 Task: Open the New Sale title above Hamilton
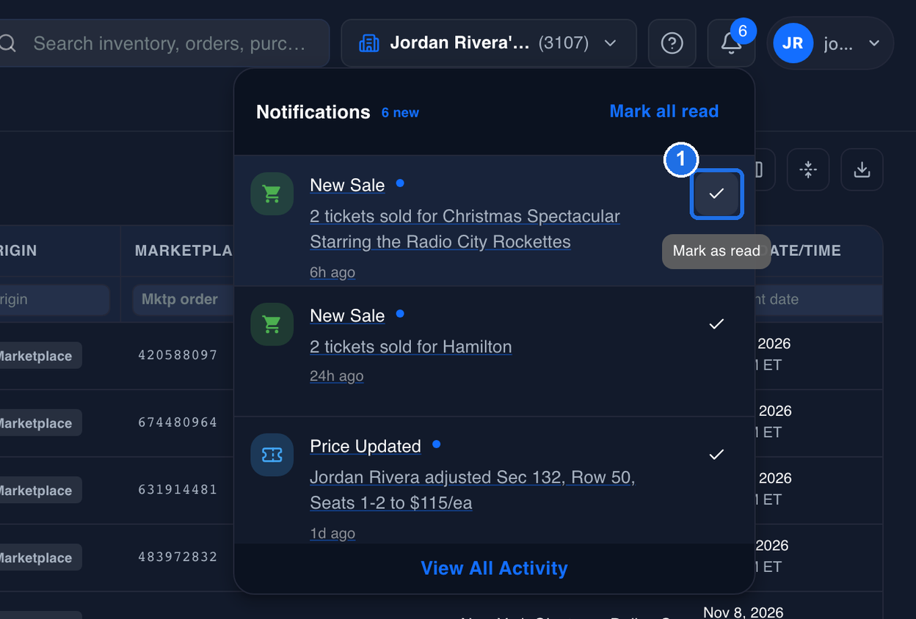click(x=347, y=316)
